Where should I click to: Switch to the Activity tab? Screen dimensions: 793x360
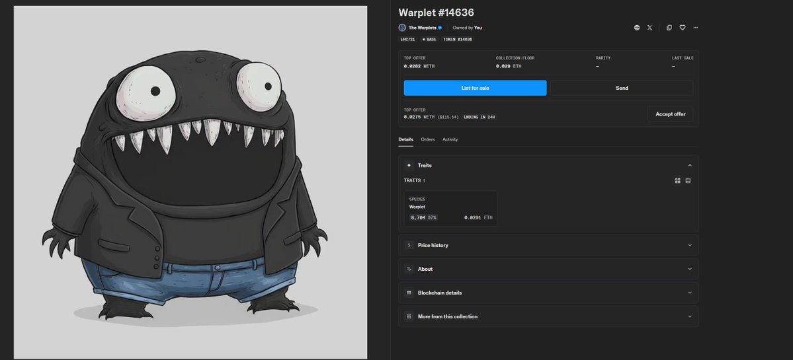(x=450, y=139)
